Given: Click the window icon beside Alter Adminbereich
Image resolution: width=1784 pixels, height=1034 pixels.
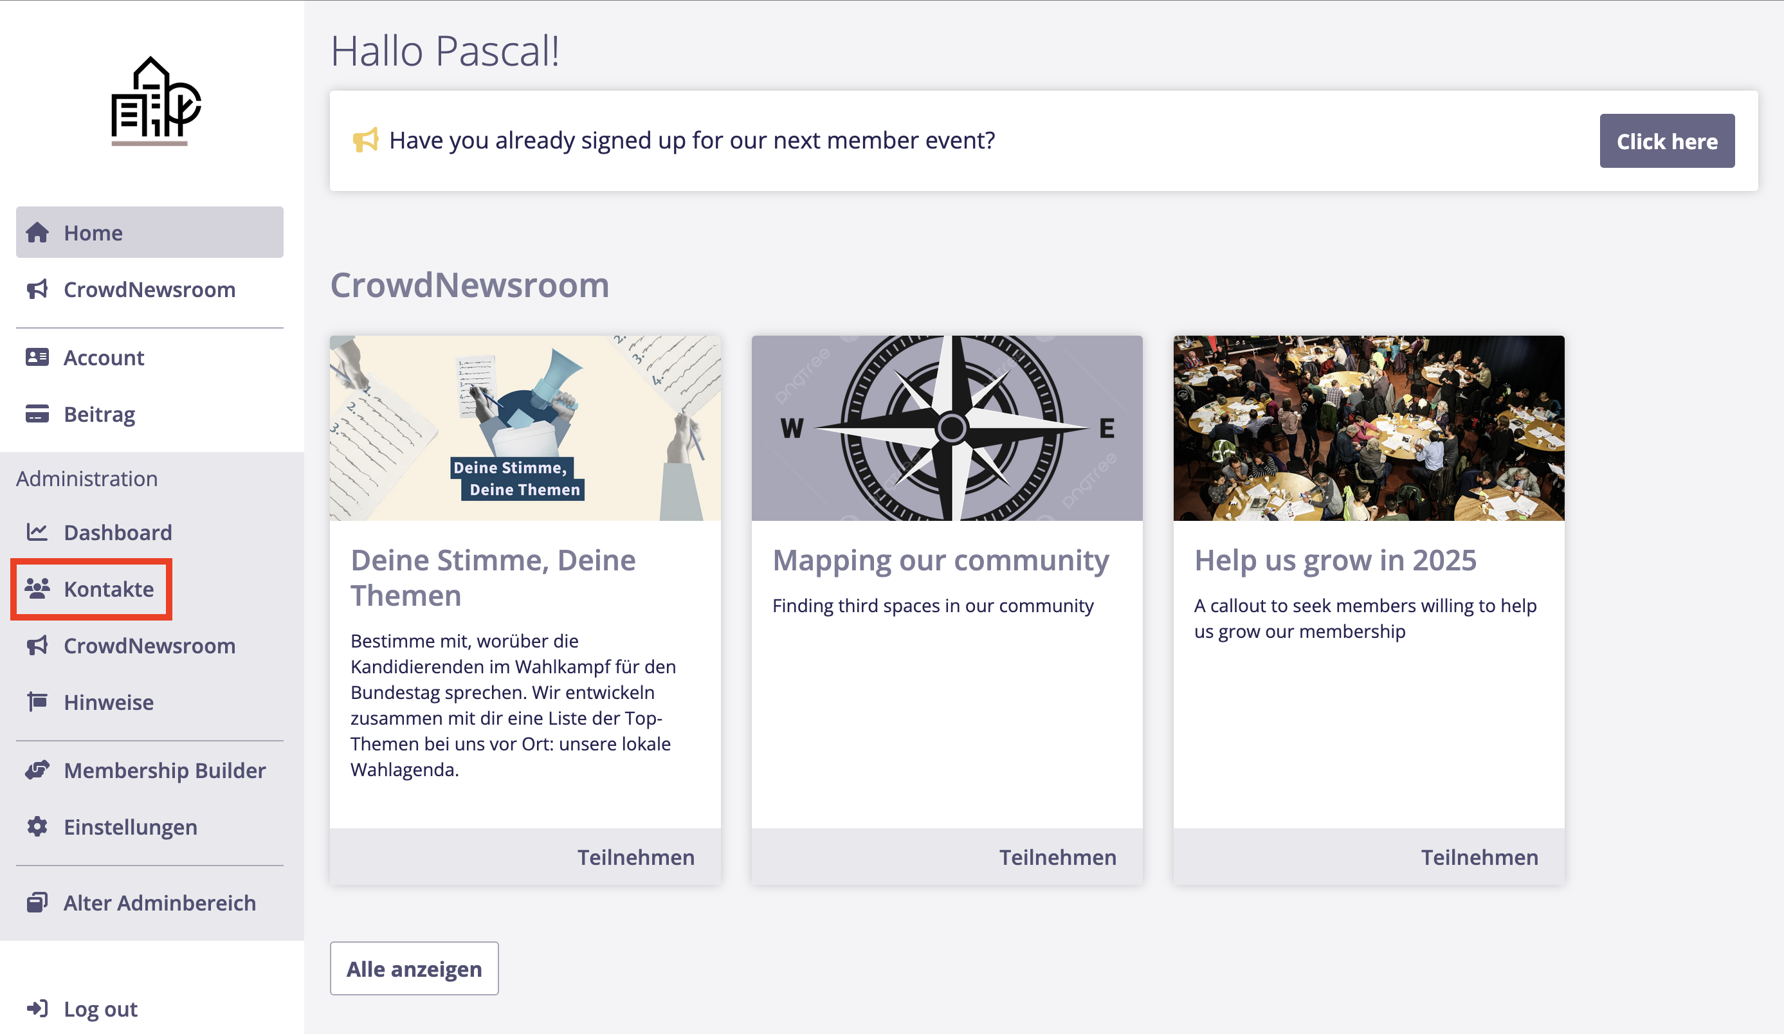Looking at the screenshot, I should [37, 902].
